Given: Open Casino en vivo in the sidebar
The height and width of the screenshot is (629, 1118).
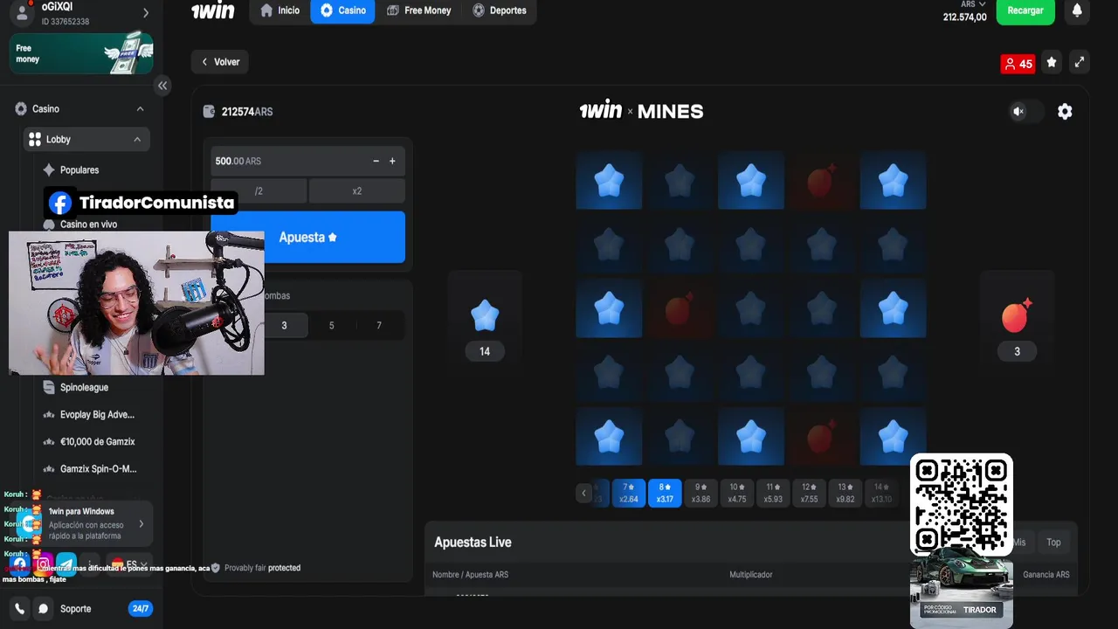Looking at the screenshot, I should click(x=88, y=225).
